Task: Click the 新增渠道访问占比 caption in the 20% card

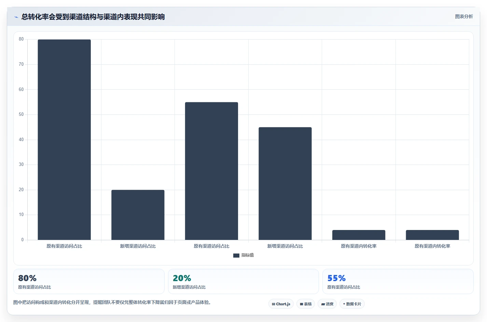Action: click(x=189, y=287)
